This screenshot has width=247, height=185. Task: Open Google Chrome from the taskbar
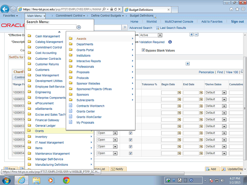(66, 180)
